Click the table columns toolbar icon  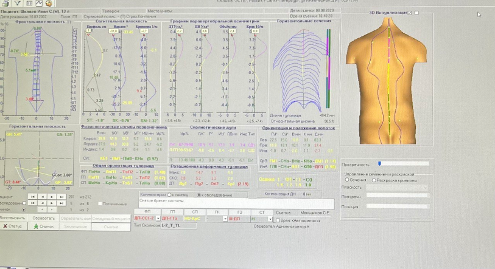[x=29, y=3]
